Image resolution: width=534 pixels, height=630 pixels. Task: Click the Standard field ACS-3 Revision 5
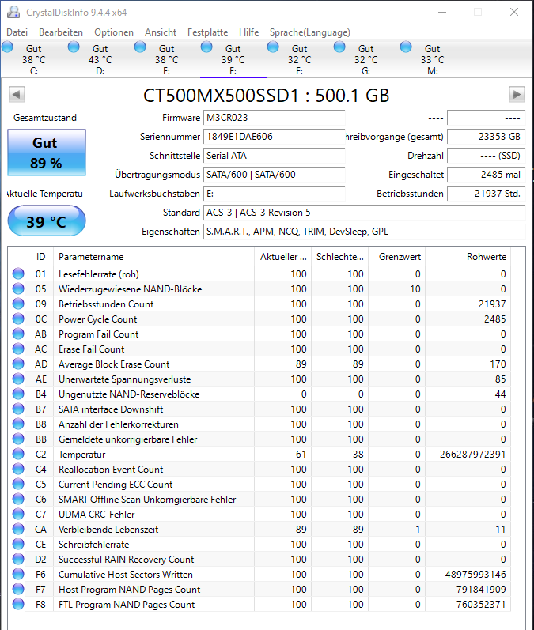pos(365,213)
